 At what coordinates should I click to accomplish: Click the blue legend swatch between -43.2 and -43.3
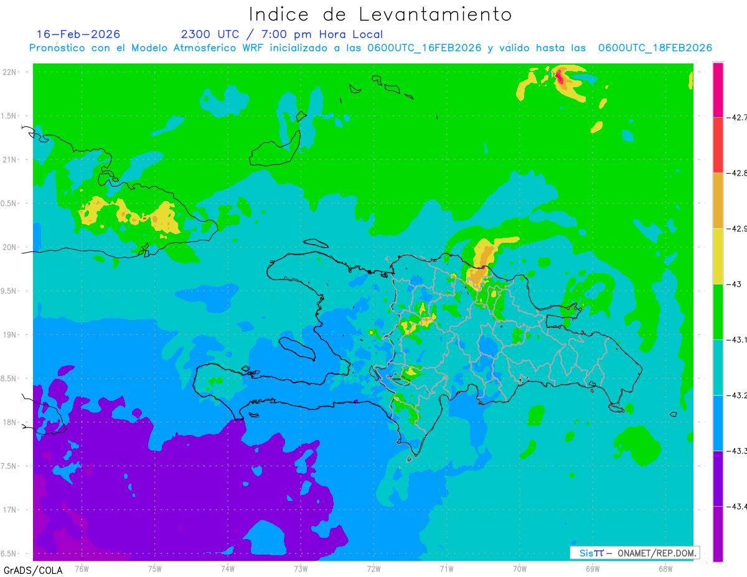pyautogui.click(x=718, y=423)
